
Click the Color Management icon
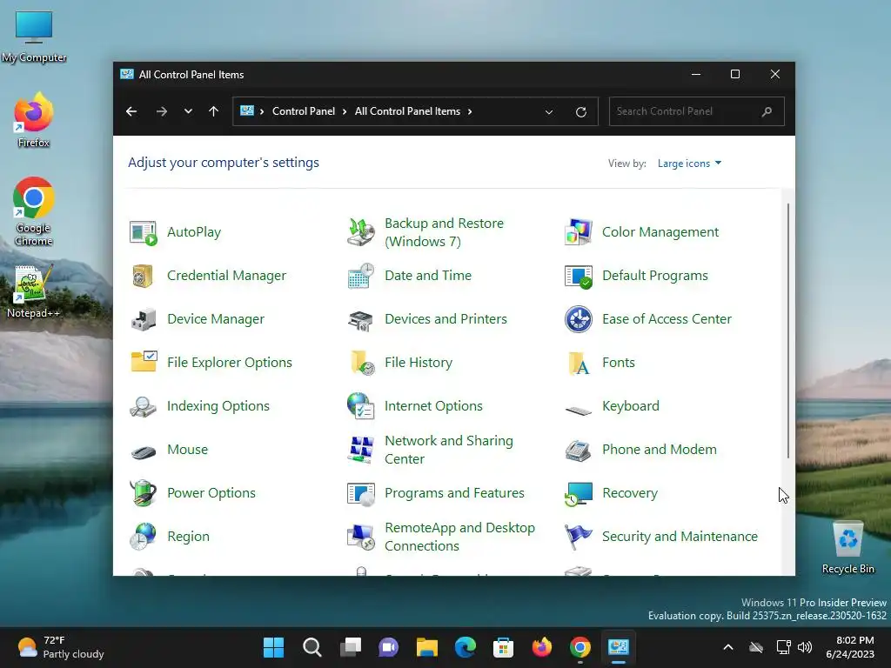coord(579,232)
